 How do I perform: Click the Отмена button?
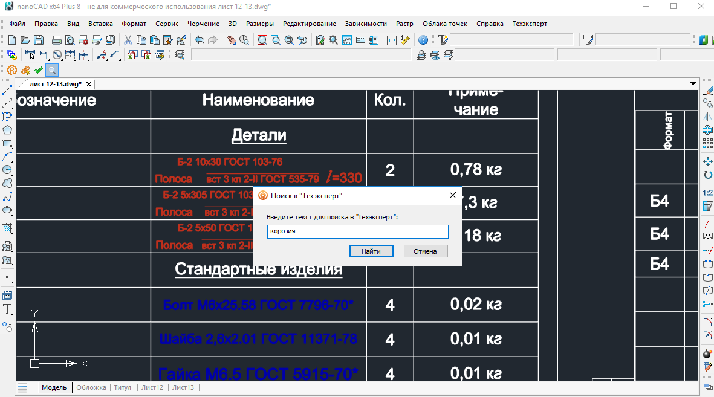[x=426, y=251]
